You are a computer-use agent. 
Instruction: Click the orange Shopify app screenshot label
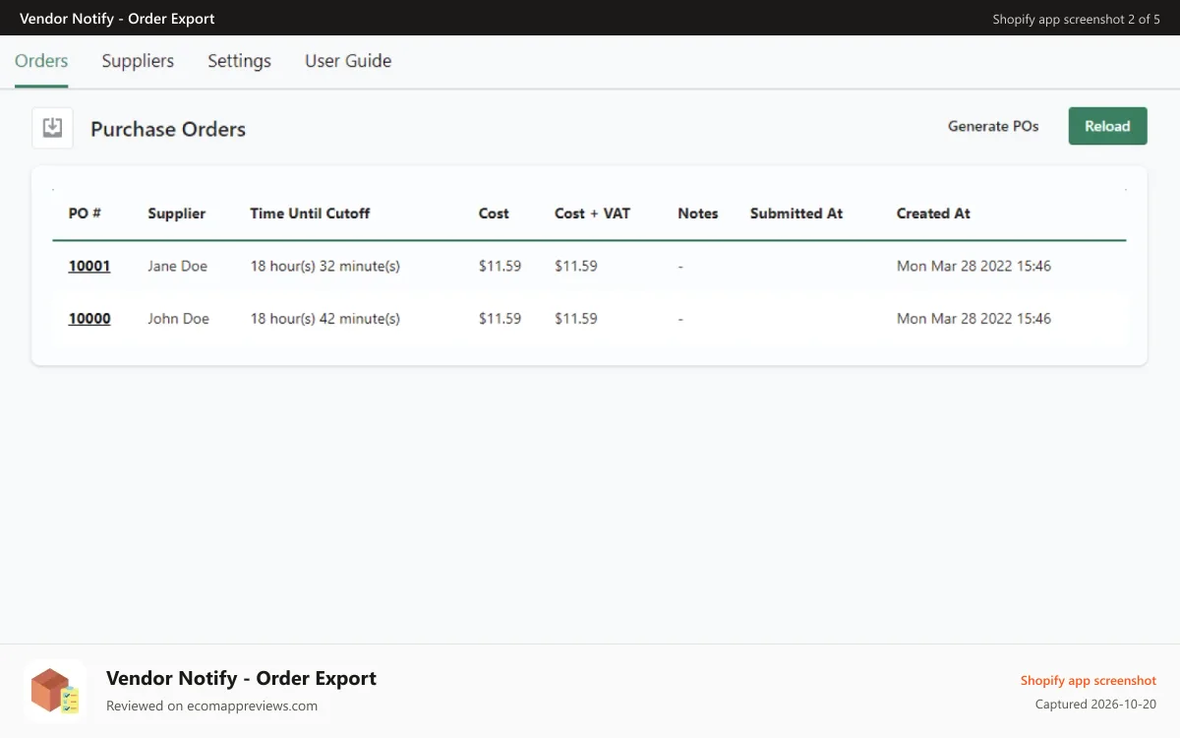(x=1089, y=680)
